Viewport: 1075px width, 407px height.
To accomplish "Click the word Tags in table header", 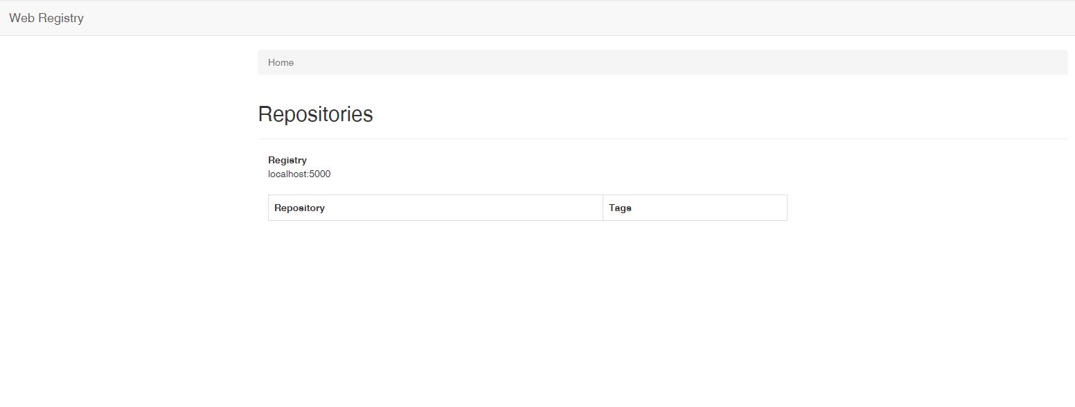I will pos(620,208).
